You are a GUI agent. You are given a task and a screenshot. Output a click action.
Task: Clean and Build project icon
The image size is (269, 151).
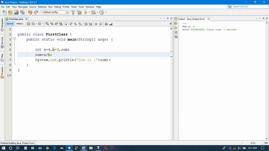tap(79, 12)
